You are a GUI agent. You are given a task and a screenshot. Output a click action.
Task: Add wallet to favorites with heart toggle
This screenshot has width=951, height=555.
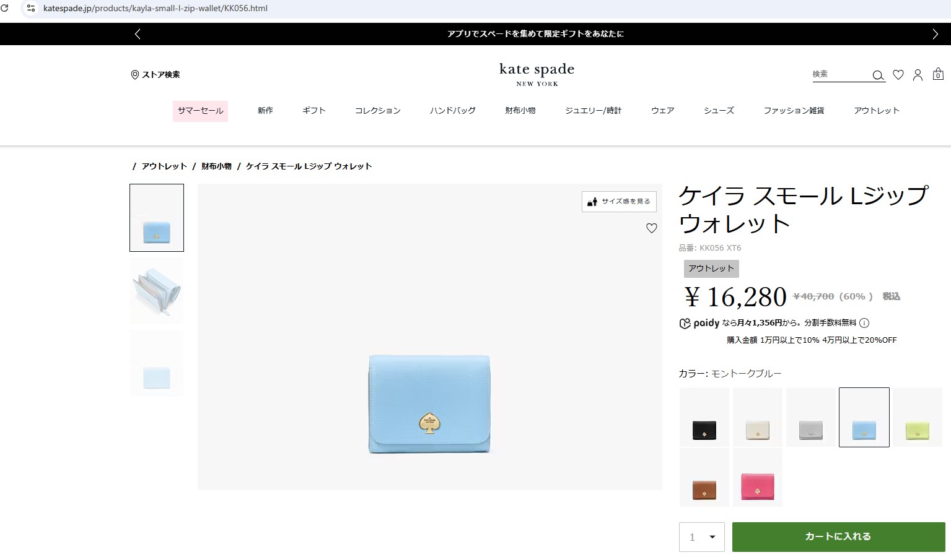651,228
